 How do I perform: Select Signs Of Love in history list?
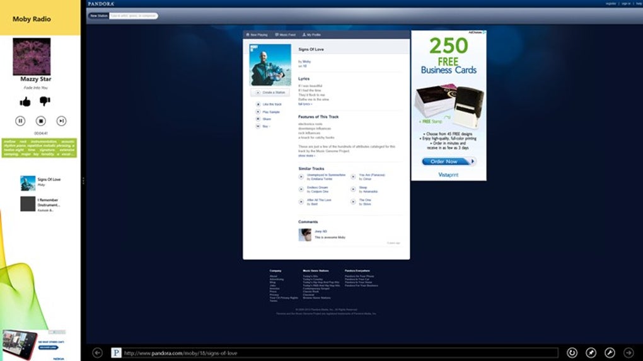40,183
